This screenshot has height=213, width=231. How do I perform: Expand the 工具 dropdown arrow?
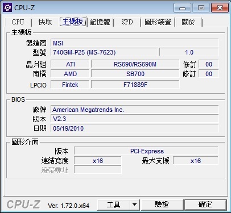tap(135, 204)
